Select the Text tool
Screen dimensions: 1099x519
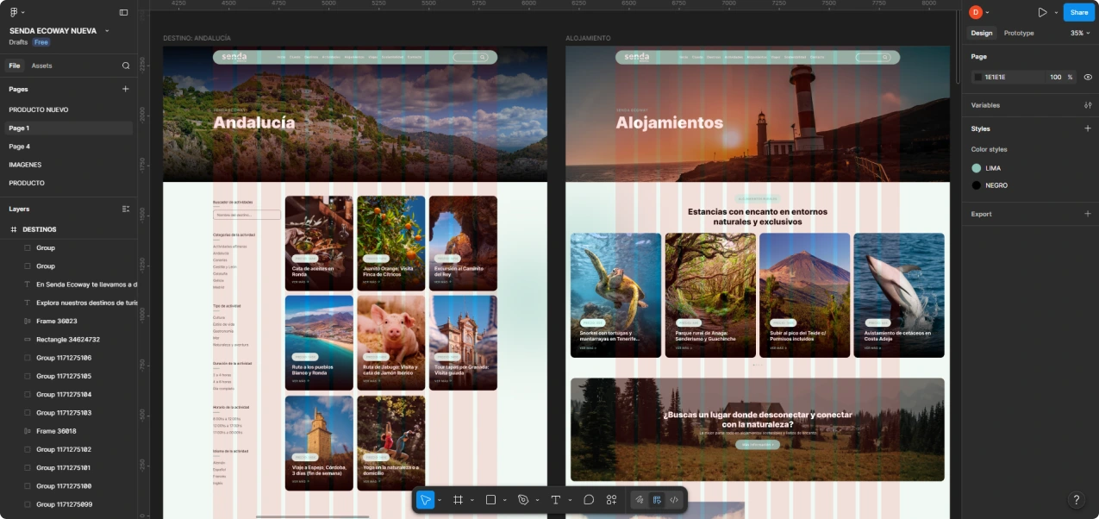tap(556, 499)
